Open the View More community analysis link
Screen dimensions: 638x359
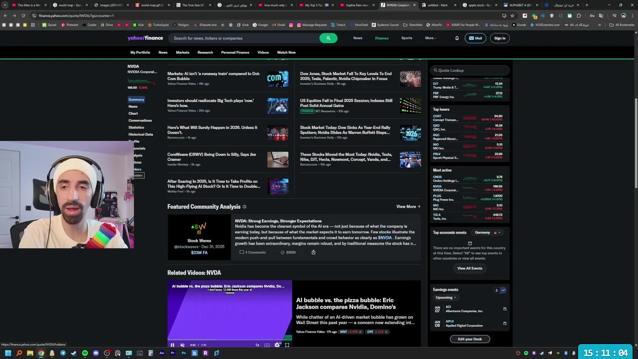pyautogui.click(x=408, y=206)
